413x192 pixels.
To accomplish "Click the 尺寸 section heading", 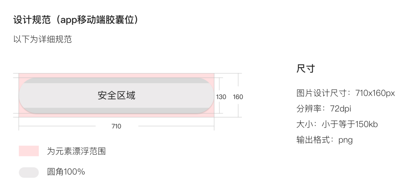I will [305, 69].
